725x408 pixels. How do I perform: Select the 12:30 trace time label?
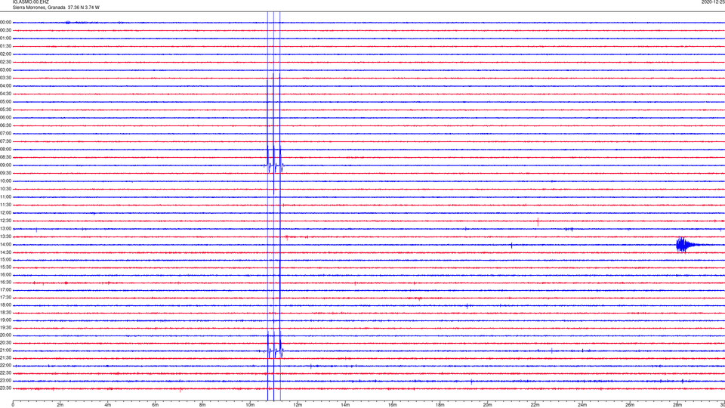click(5, 221)
